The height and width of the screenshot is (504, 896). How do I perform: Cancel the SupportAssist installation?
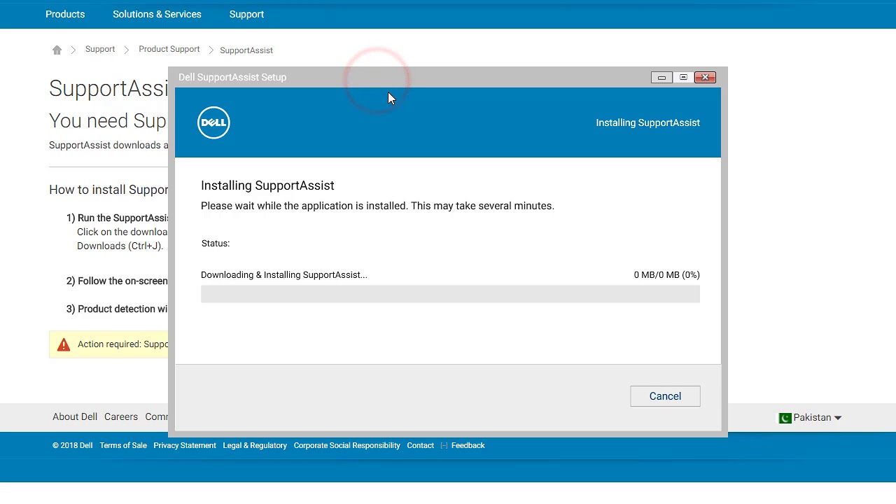click(x=665, y=396)
